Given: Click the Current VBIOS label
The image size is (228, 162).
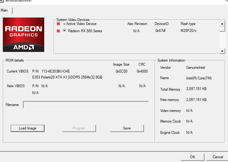Looking at the screenshot, I should coord(18,71).
